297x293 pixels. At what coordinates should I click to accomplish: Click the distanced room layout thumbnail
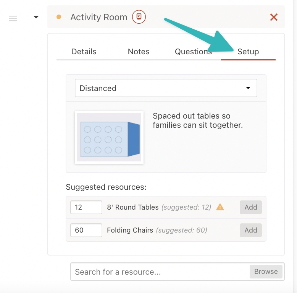pyautogui.click(x=109, y=137)
